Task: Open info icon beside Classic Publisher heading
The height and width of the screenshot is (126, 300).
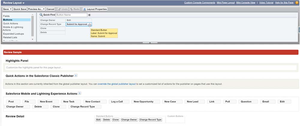Action: (x=76, y=76)
